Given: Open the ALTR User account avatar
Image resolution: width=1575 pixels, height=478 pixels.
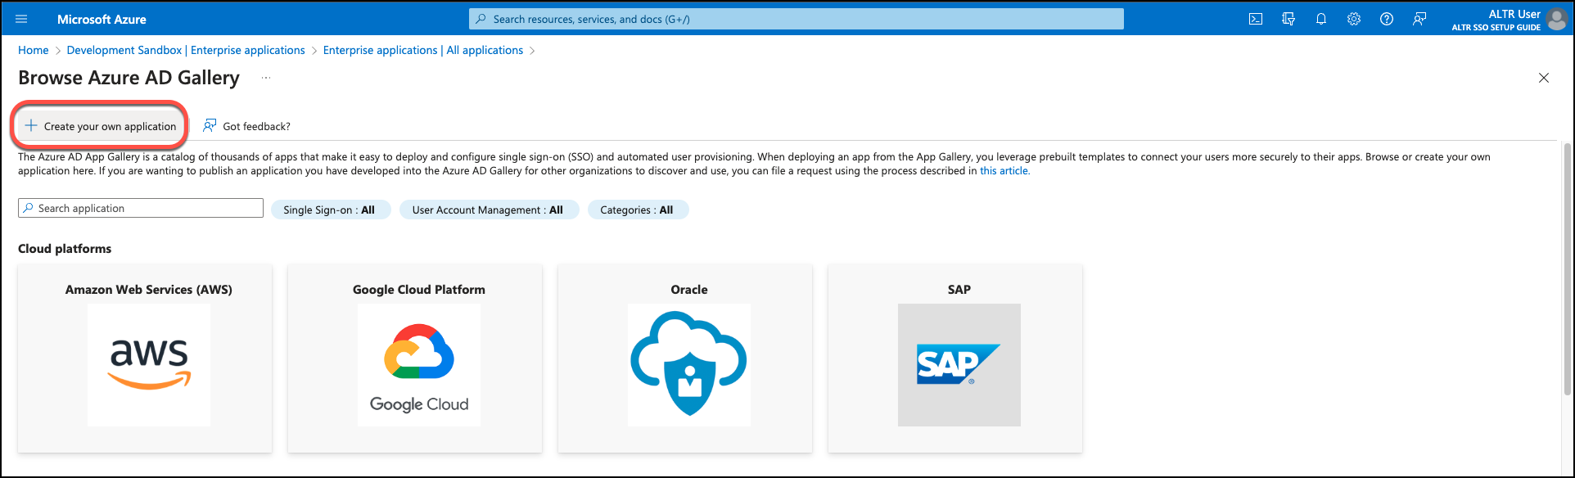Looking at the screenshot, I should (1557, 20).
